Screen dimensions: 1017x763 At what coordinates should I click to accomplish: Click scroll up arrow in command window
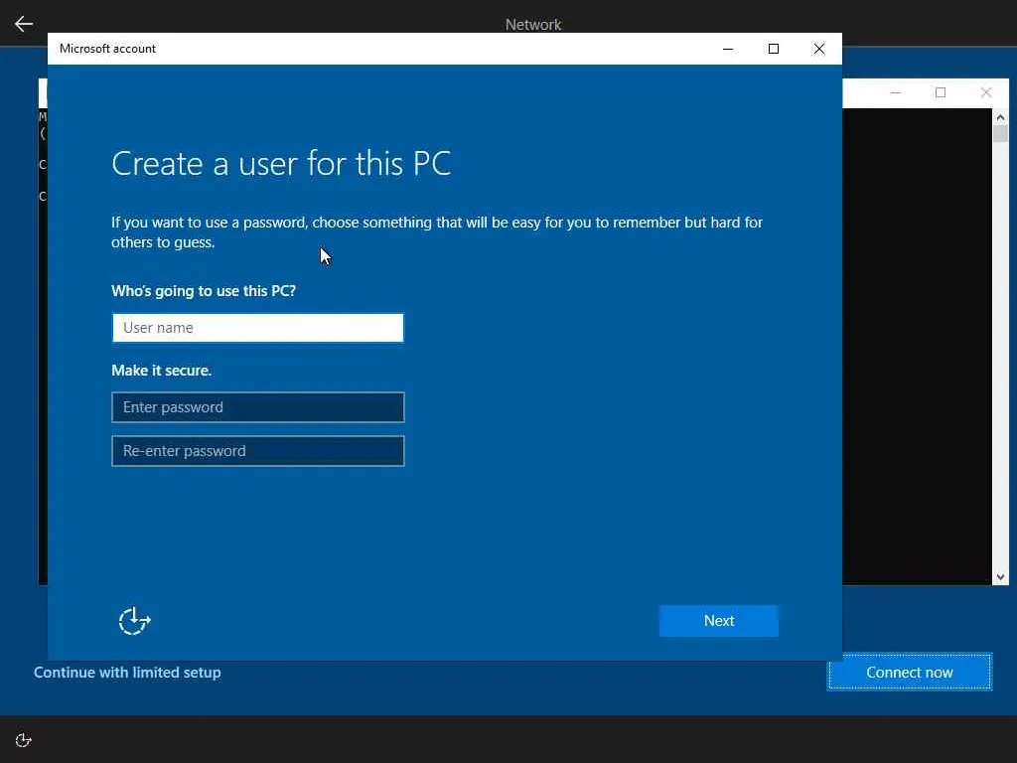(1000, 117)
